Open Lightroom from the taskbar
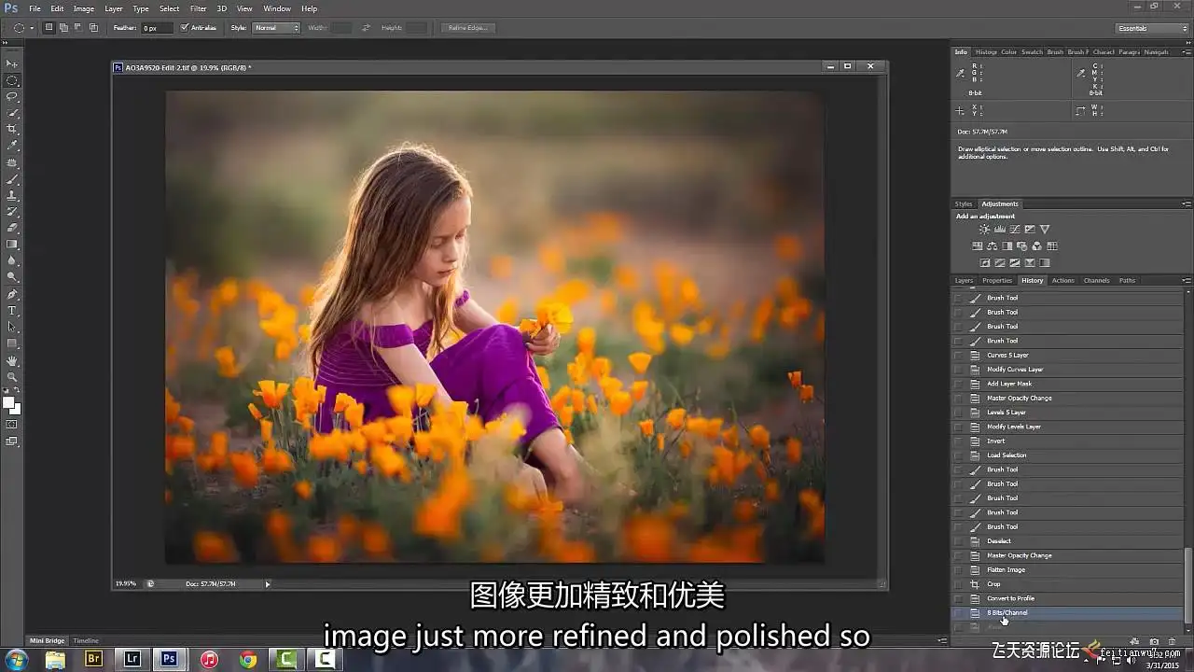 (132, 659)
